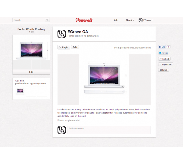Open the Add menu
The image size is (183, 164).
[117, 20]
